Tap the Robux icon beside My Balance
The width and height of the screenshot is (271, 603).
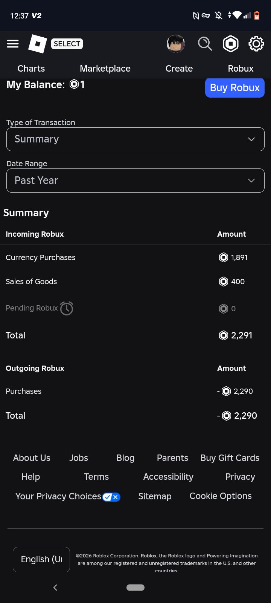click(74, 84)
